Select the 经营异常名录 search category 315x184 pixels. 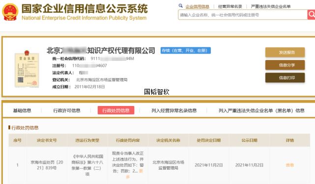coord(230,6)
